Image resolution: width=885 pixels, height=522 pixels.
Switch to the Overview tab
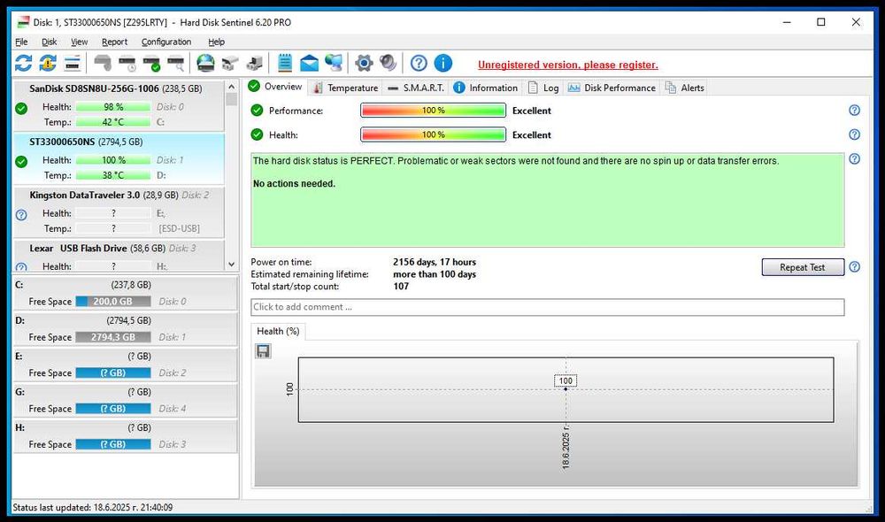[x=276, y=87]
